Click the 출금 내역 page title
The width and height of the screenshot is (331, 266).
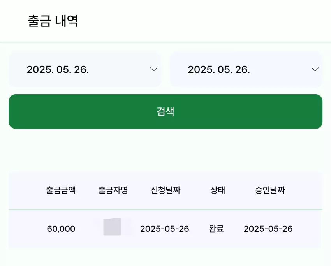pos(53,21)
